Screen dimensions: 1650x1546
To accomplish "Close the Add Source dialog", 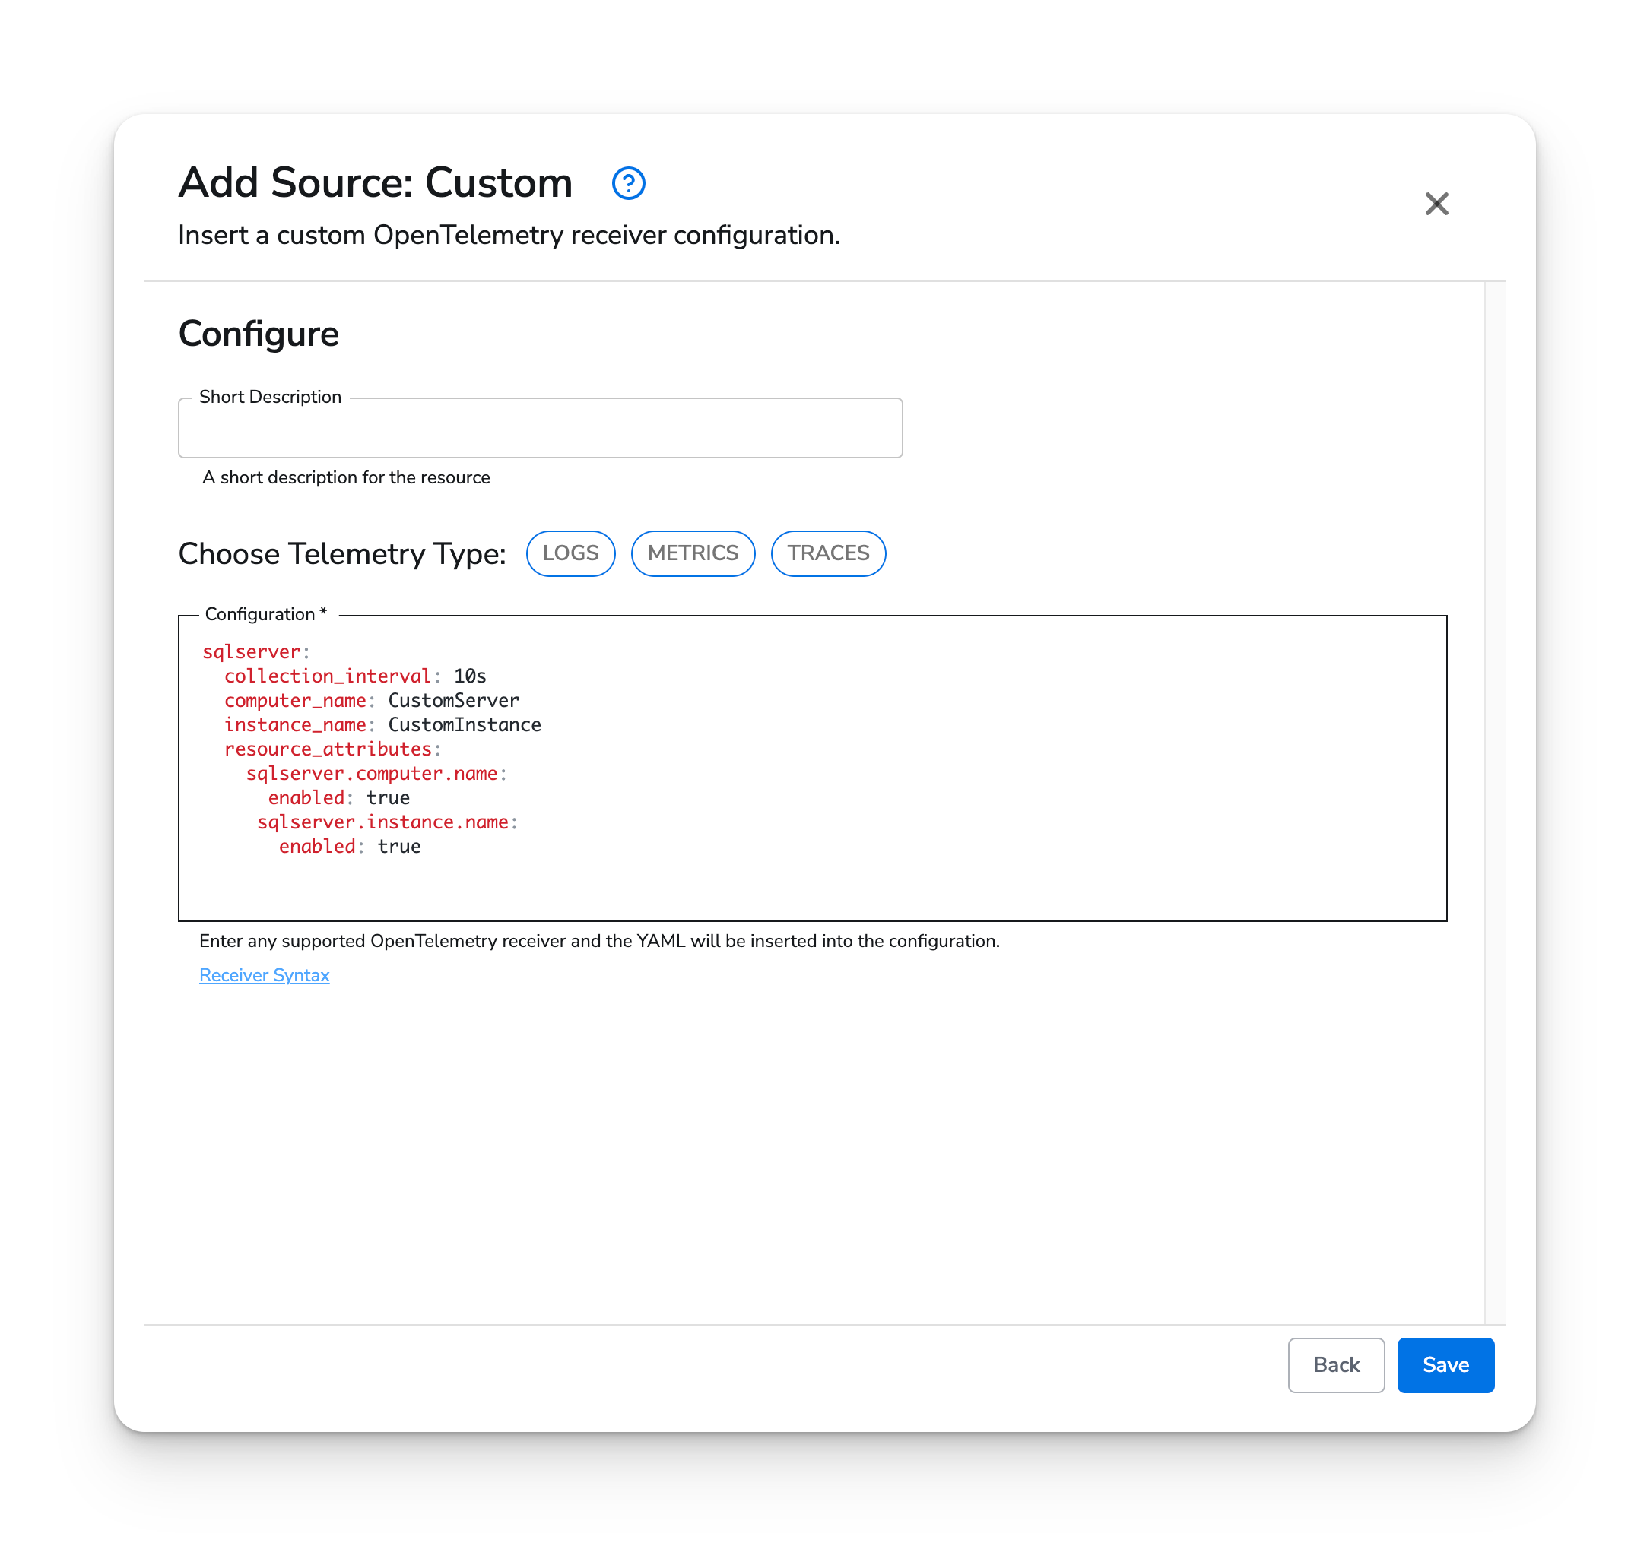I will pos(1436,204).
